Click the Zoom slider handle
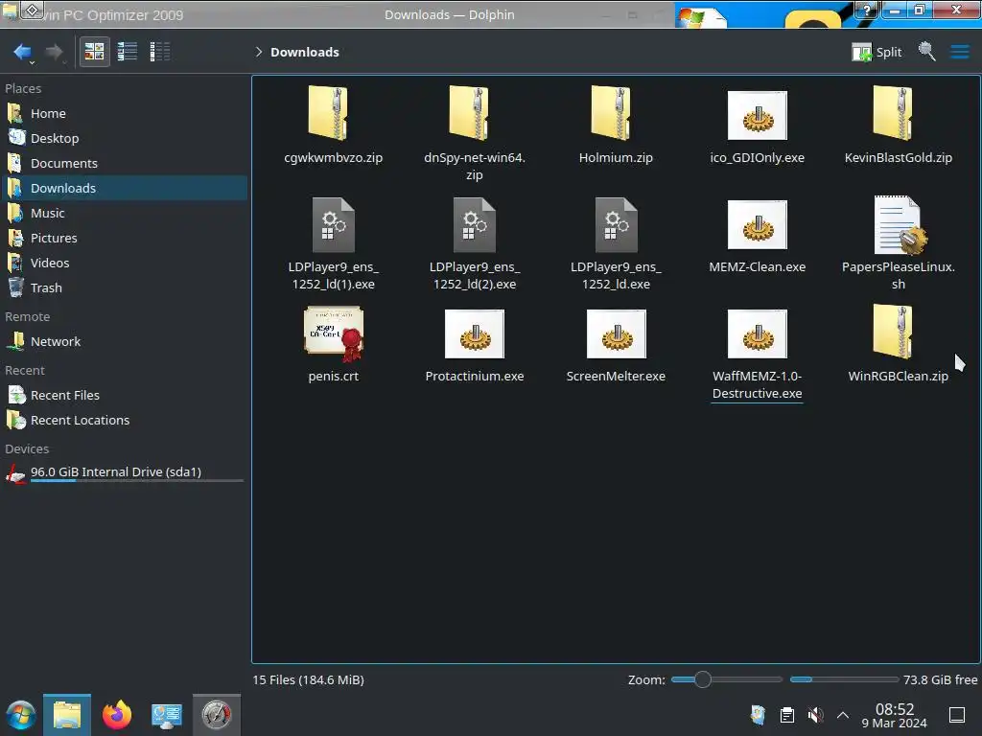Viewport: 982px width, 736px height. pyautogui.click(x=703, y=679)
